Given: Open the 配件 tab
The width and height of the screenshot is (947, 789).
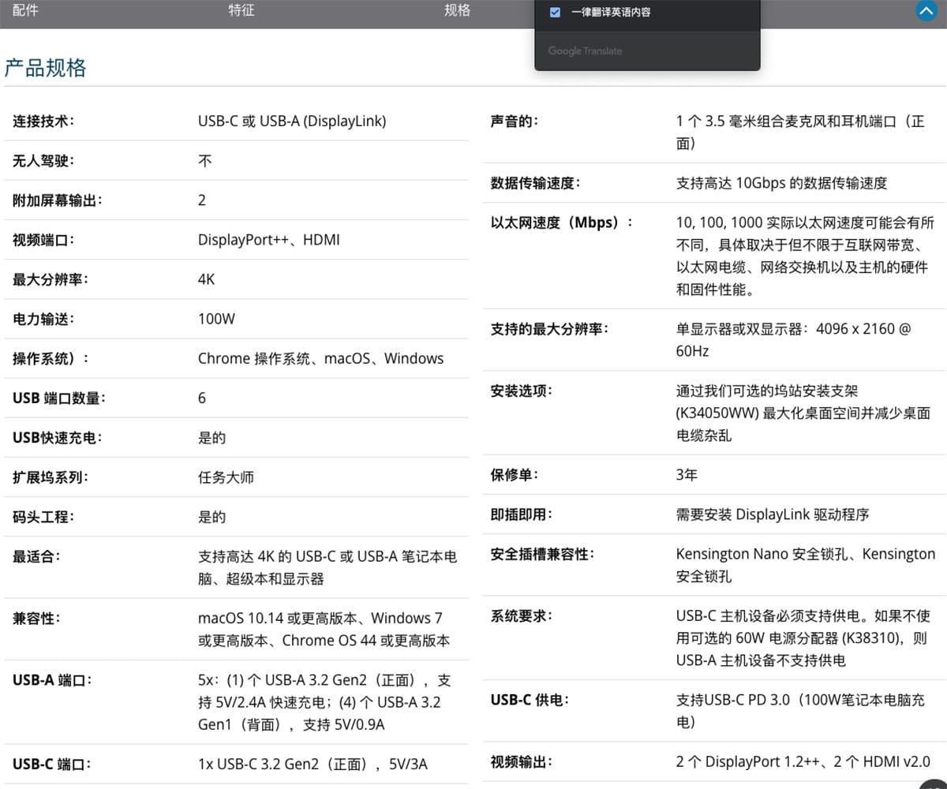Looking at the screenshot, I should tap(25, 10).
